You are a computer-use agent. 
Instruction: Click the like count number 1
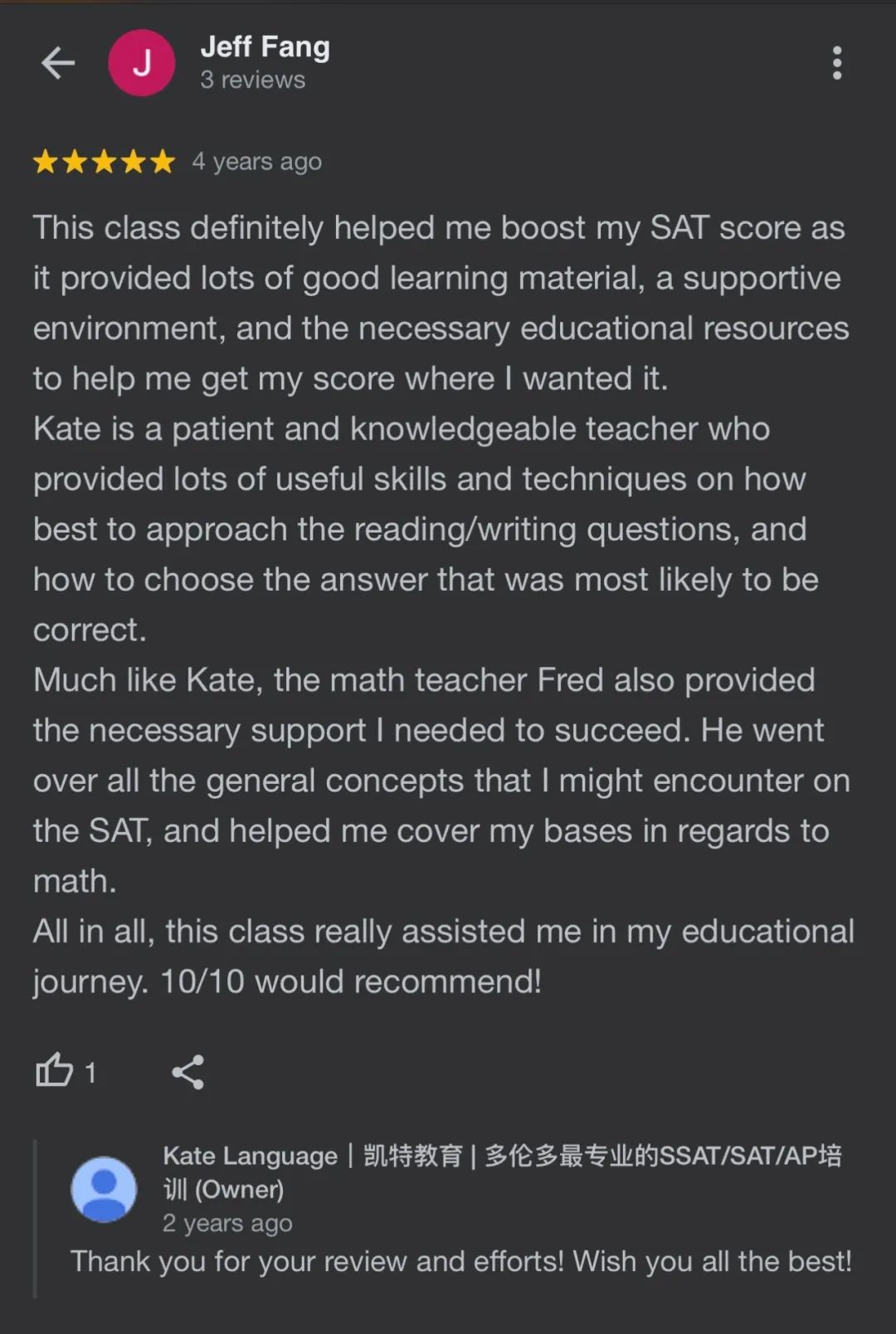pos(90,1073)
